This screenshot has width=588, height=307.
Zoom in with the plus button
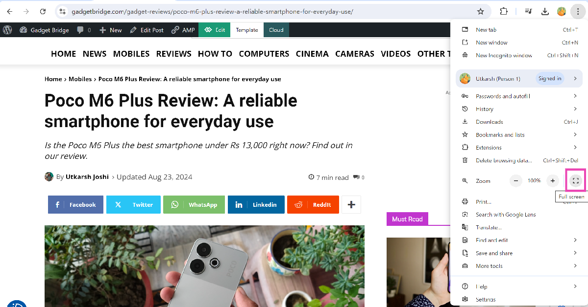(553, 181)
